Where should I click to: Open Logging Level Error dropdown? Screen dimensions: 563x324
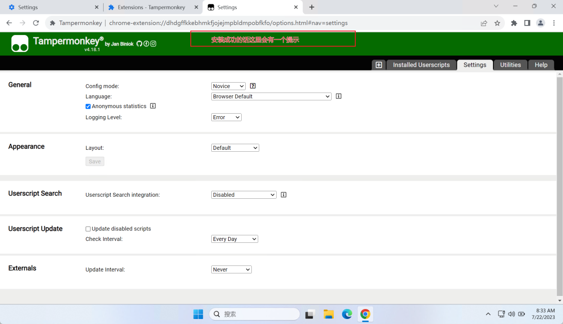(226, 117)
